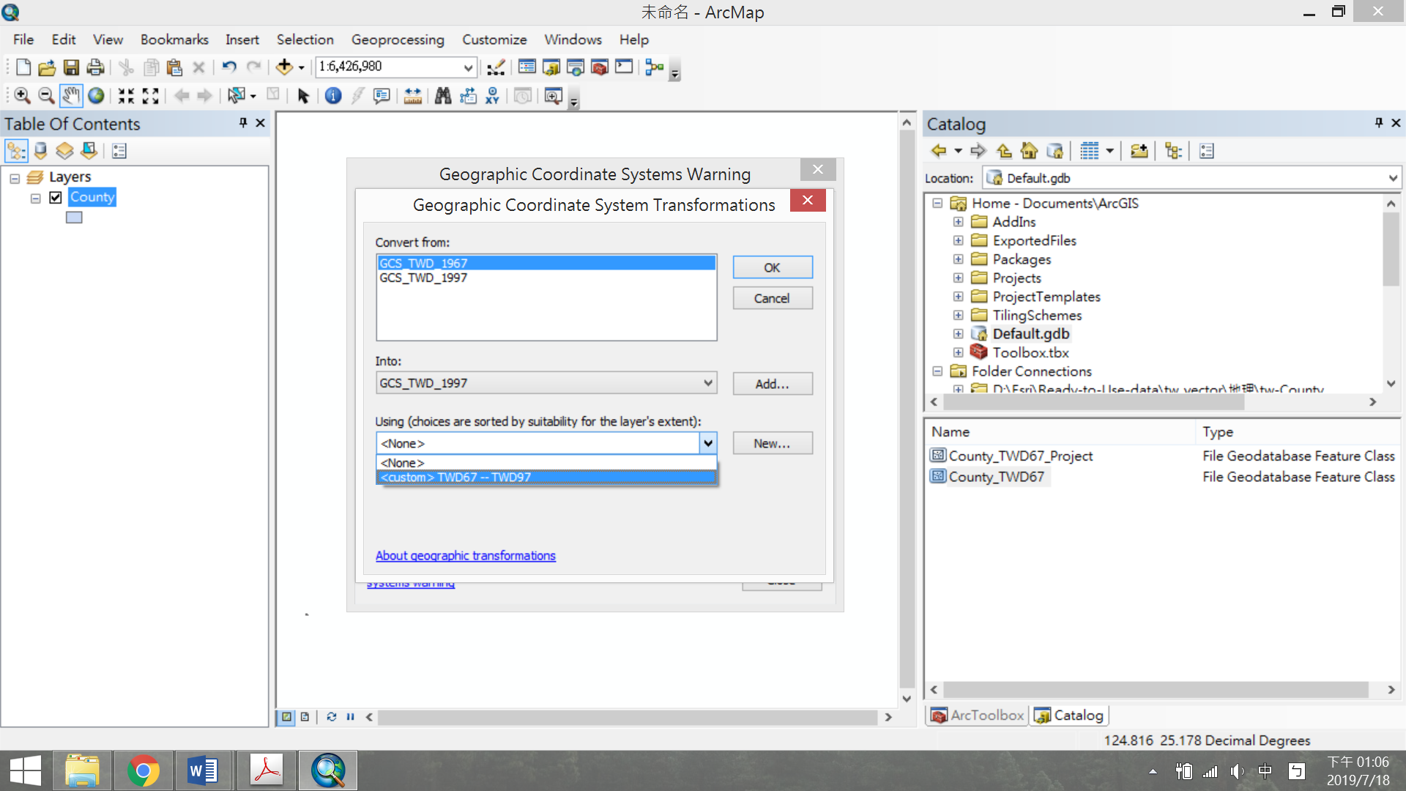Viewport: 1406px width, 791px height.
Task: Select the Select Elements arrow tool
Action: click(x=303, y=96)
